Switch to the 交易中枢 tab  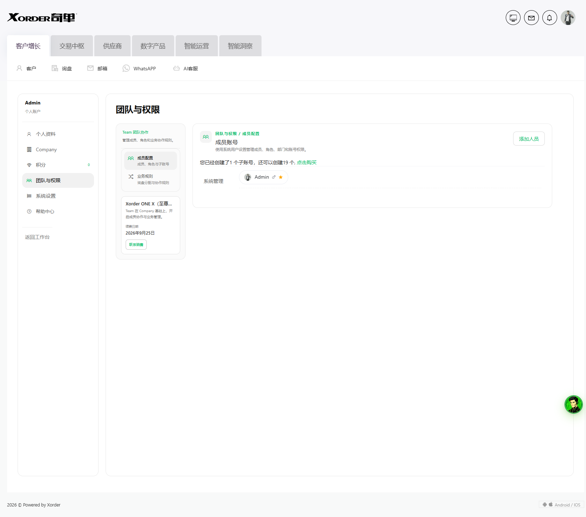click(72, 46)
